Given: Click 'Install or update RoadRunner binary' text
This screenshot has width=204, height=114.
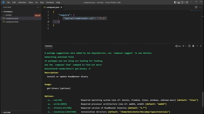Looking at the screenshot, I should (67, 77).
